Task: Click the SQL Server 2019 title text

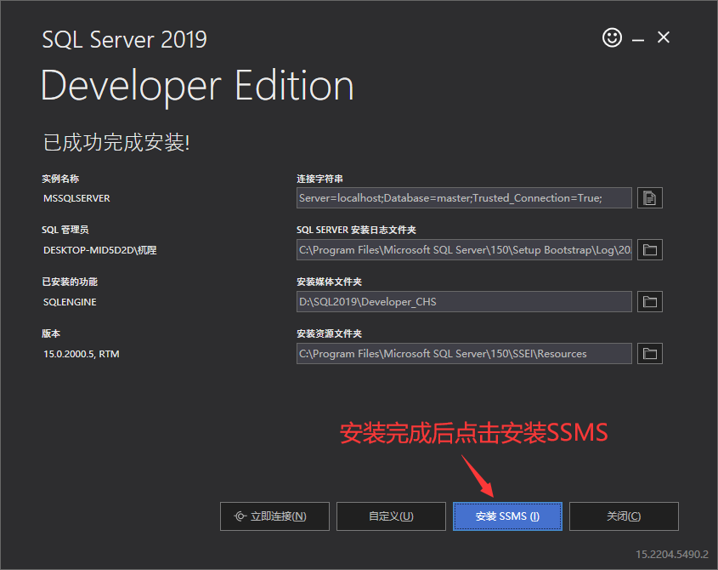Action: coord(125,39)
